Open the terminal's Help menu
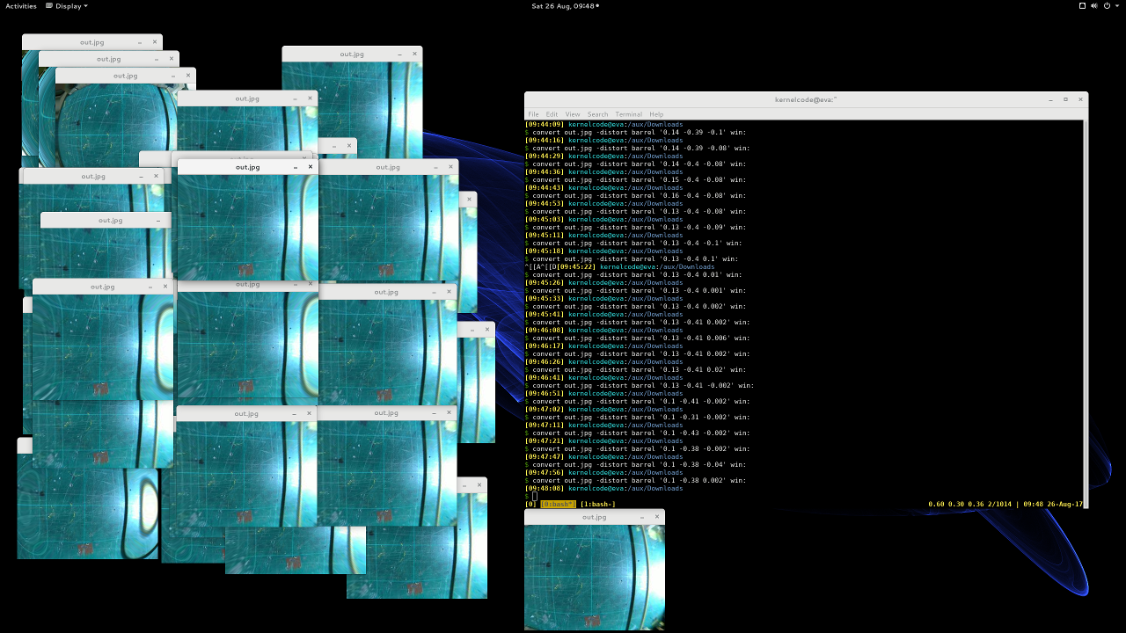Screen dimensions: 1126x633 pyautogui.click(x=656, y=114)
